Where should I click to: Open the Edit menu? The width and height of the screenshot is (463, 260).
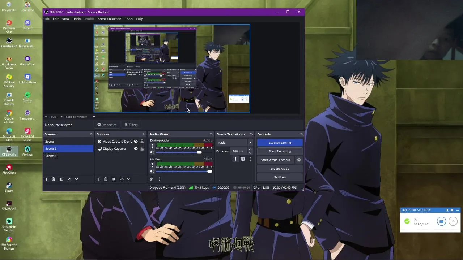pos(56,19)
